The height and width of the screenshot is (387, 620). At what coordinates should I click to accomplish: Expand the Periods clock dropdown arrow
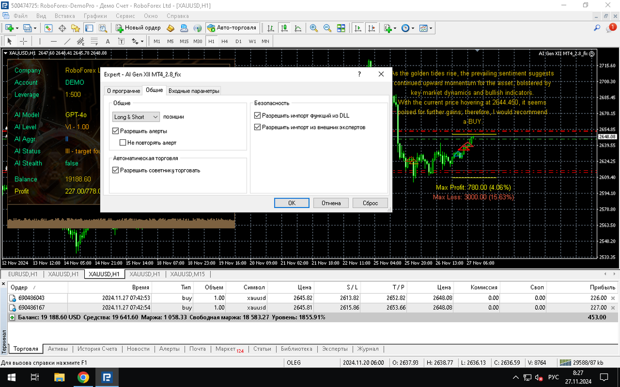[x=412, y=28]
